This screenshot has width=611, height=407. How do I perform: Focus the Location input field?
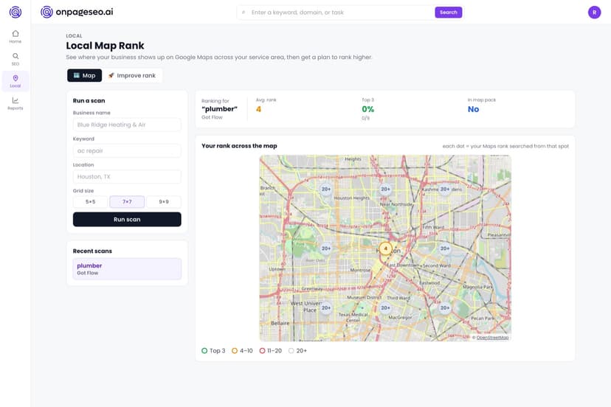click(127, 177)
